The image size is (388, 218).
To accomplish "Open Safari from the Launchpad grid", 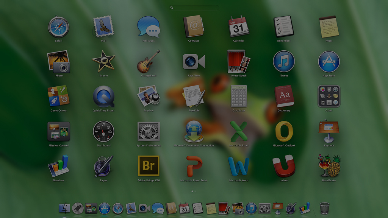I will 59,27.
